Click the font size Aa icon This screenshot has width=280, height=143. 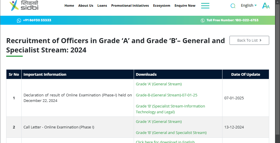pos(266,6)
